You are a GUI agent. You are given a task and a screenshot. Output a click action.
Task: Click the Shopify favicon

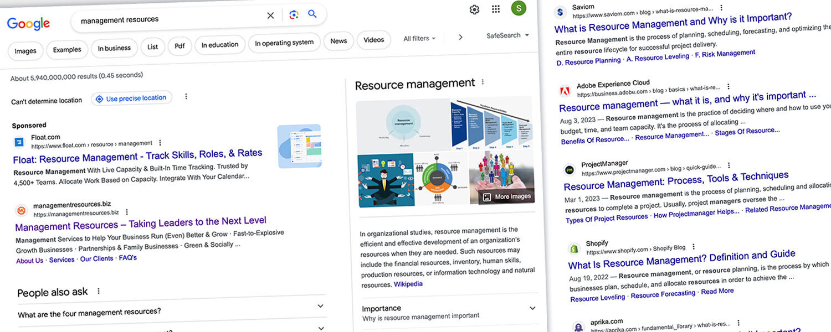(x=574, y=248)
